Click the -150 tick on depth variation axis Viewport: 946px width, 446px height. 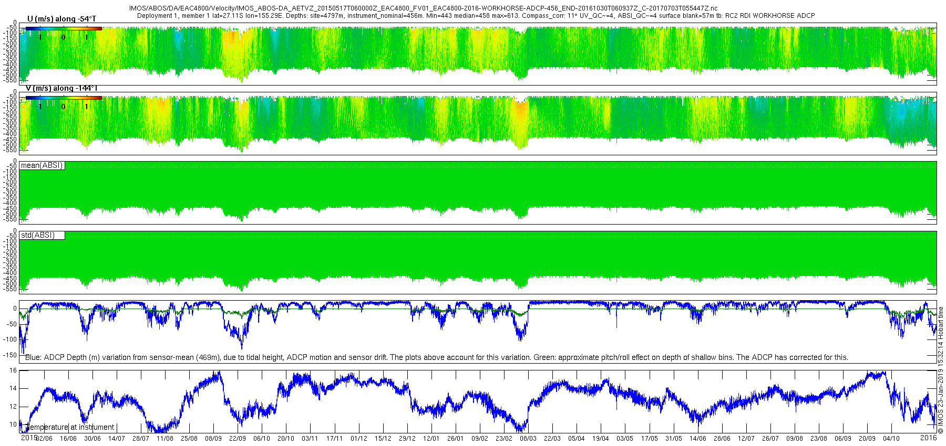pyautogui.click(x=10, y=355)
